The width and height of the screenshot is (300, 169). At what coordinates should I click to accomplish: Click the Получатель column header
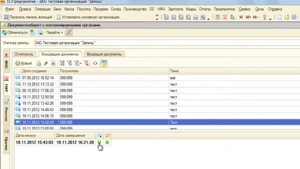(113, 71)
